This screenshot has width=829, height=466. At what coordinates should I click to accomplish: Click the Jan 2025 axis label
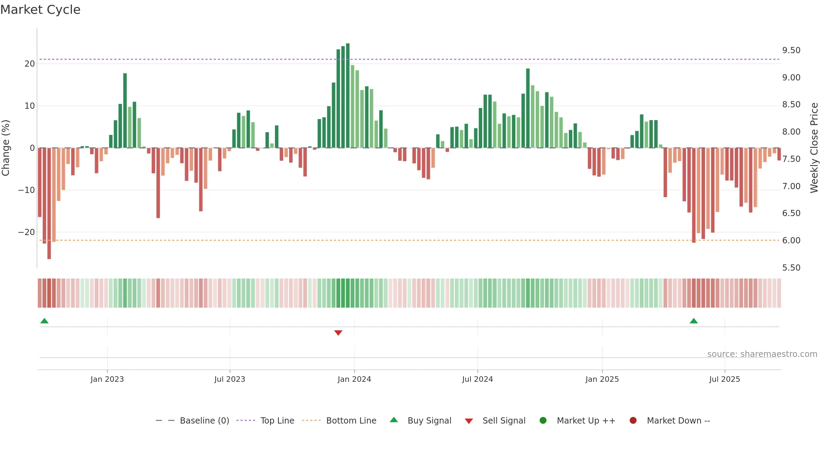point(602,379)
